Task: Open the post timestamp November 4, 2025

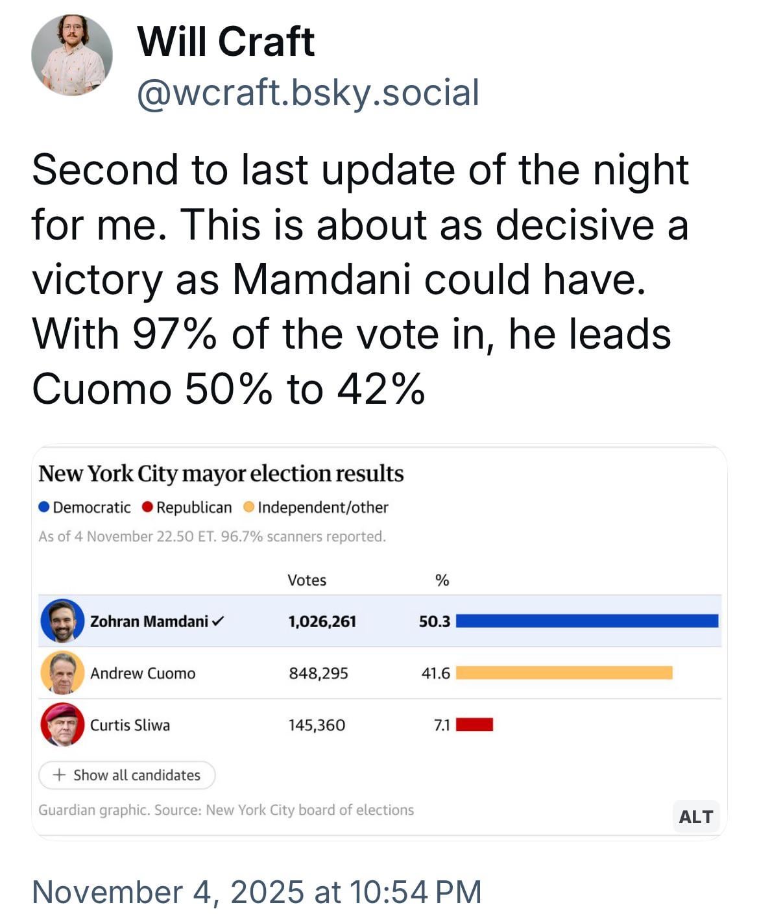Action: [x=256, y=892]
